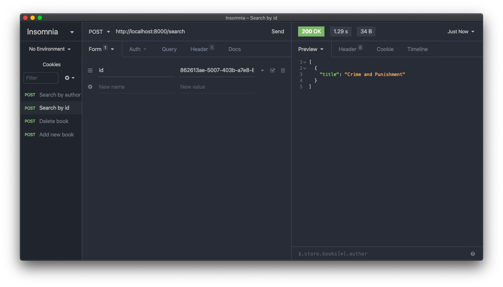This screenshot has height=287, width=503.
Task: Click the trash icon to delete id field
Action: 283,71
